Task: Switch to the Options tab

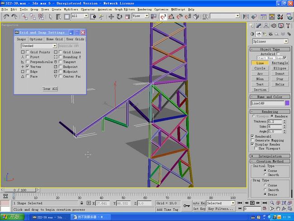Action: point(36,39)
